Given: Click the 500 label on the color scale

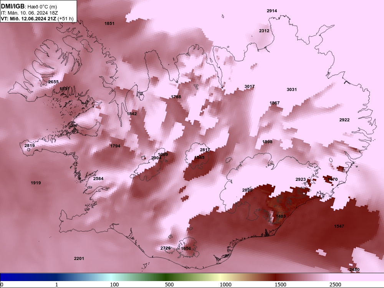Looking at the screenshot, I should coord(169,285).
